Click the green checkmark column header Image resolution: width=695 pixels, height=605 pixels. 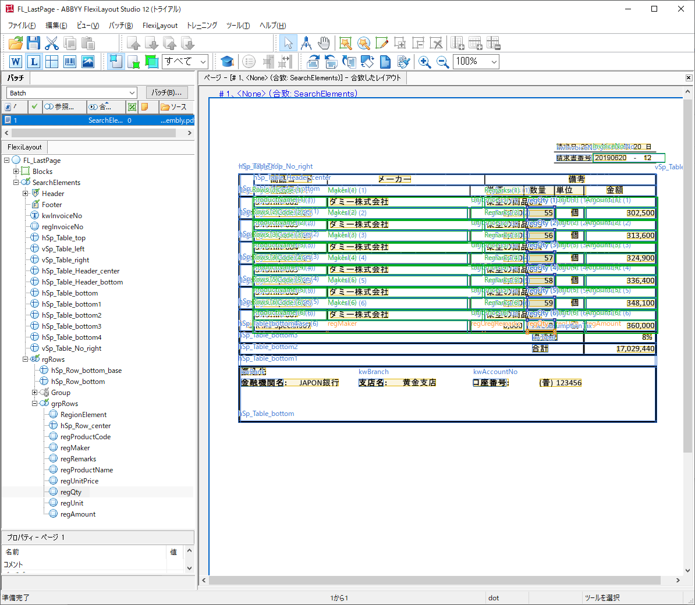pos(34,106)
